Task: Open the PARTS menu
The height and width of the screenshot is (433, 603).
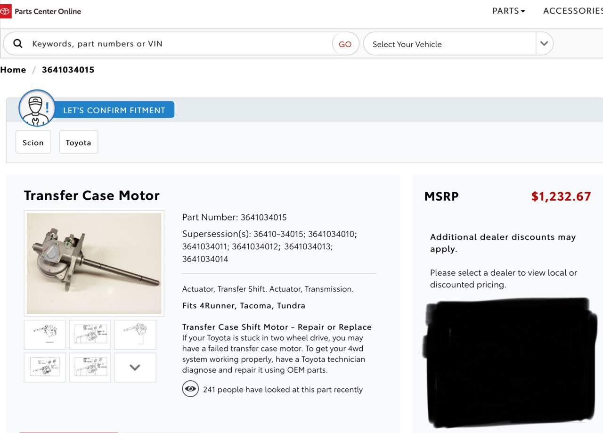Action: [509, 11]
